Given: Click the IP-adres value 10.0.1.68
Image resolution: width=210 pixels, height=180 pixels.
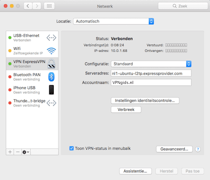Looking at the screenshot, I should click(x=119, y=51).
